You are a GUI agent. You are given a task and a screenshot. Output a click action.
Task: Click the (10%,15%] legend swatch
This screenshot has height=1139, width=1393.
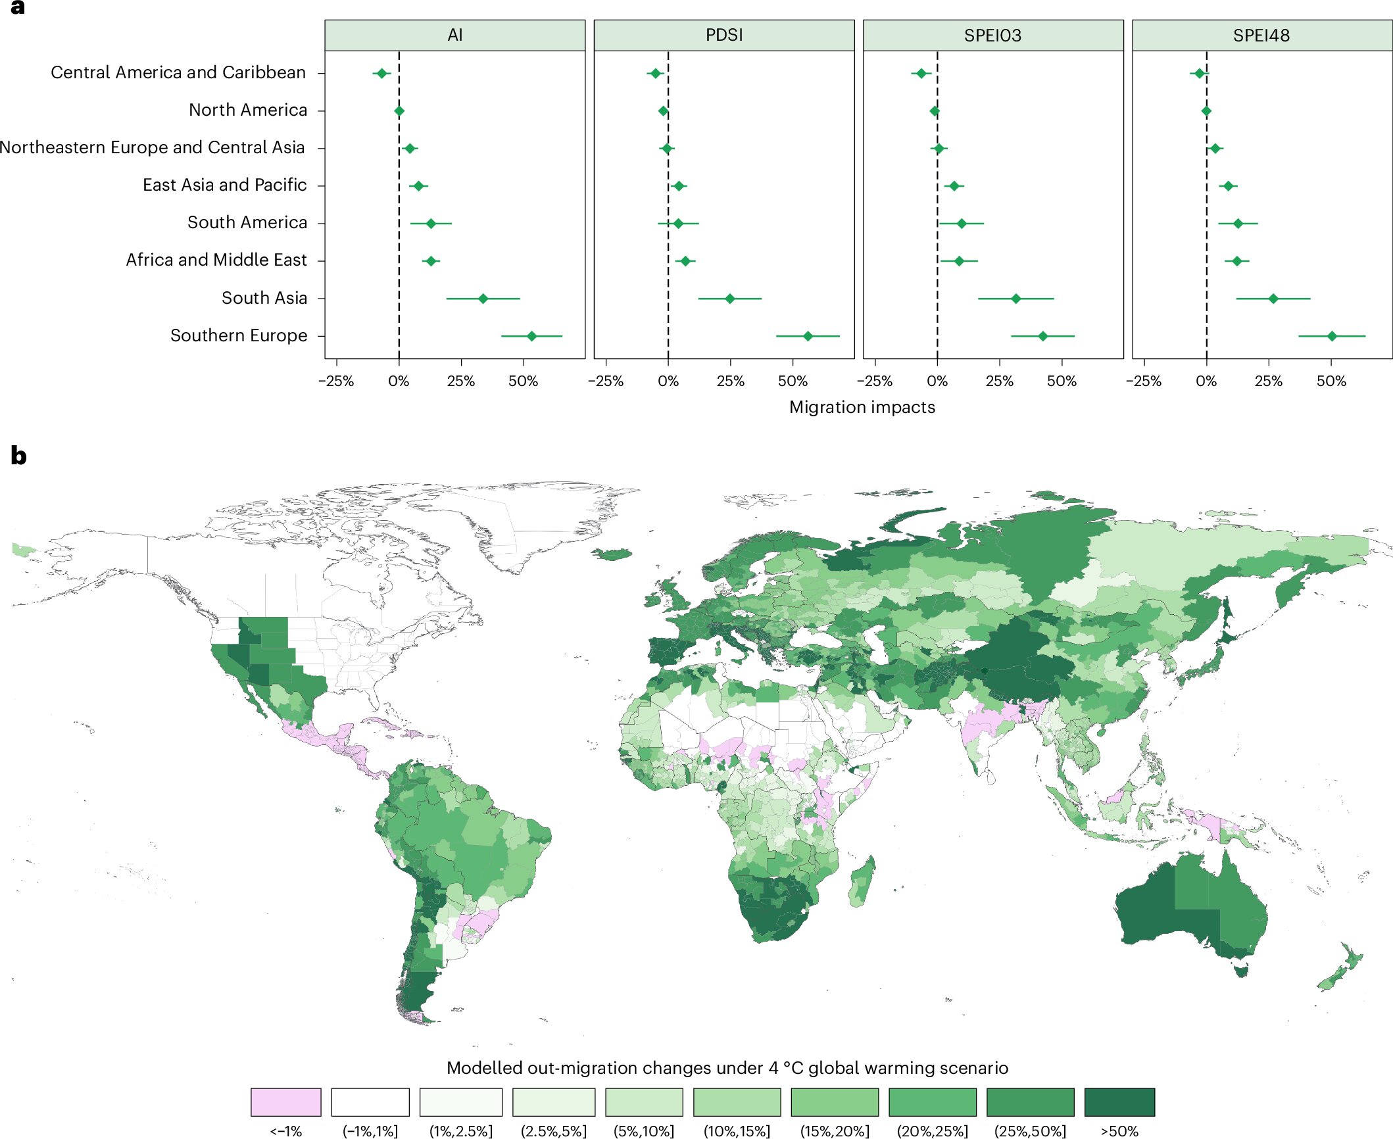[736, 1102]
